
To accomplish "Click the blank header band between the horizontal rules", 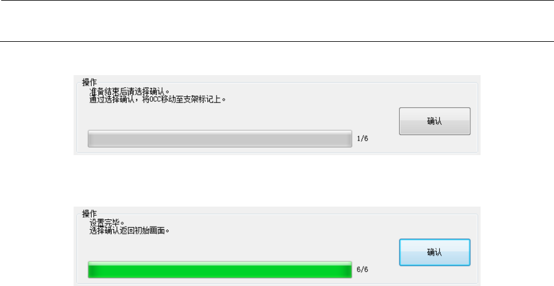I will tap(277, 21).
